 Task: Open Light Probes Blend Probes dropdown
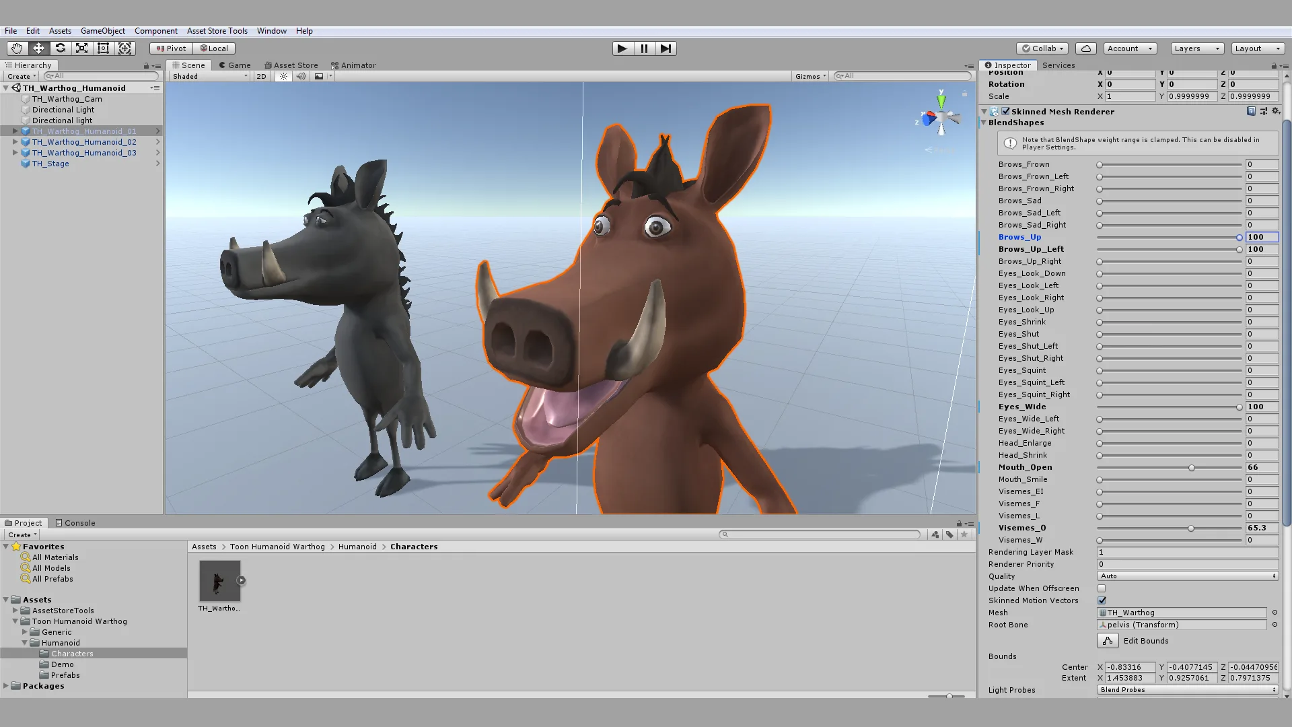click(1188, 690)
